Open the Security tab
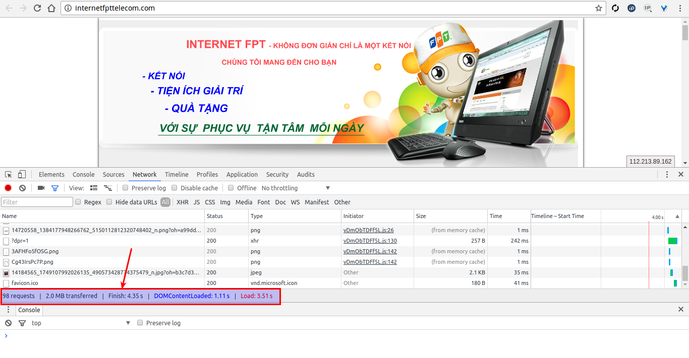This screenshot has width=689, height=358. pos(277,174)
